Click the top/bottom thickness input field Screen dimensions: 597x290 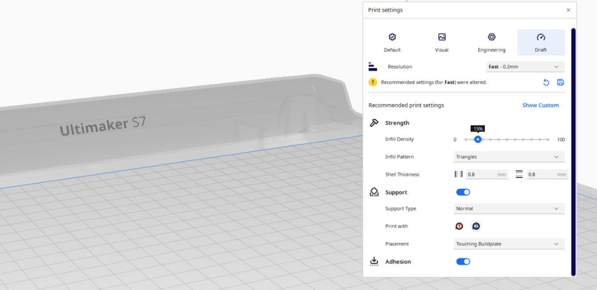click(x=548, y=174)
